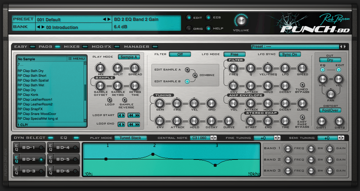The image size is (360, 191).
Task: Toggle EQ button on BD-2
Action: click(16, 159)
